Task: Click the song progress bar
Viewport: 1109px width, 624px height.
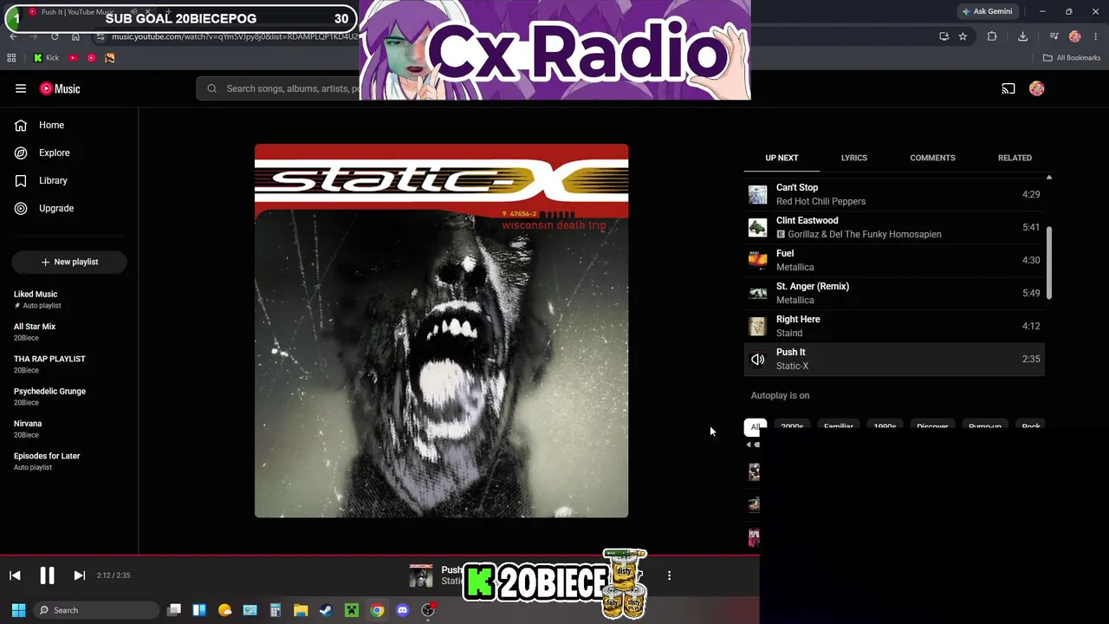Action: click(379, 556)
